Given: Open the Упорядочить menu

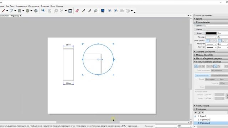Looking at the screenshot, I should pyautogui.click(x=21, y=6).
